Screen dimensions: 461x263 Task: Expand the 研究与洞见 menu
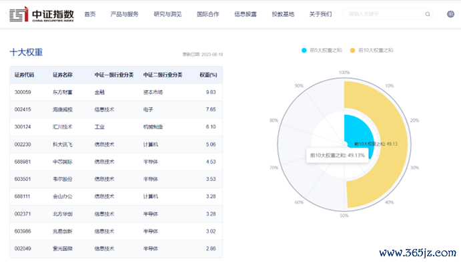pyautogui.click(x=167, y=14)
